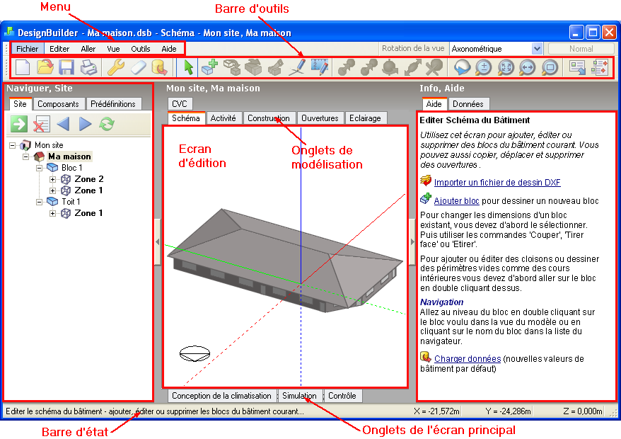Click the Print icon

click(88, 67)
